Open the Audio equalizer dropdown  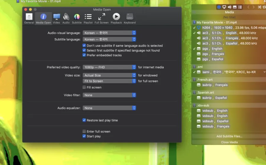pyautogui.click(x=109, y=108)
